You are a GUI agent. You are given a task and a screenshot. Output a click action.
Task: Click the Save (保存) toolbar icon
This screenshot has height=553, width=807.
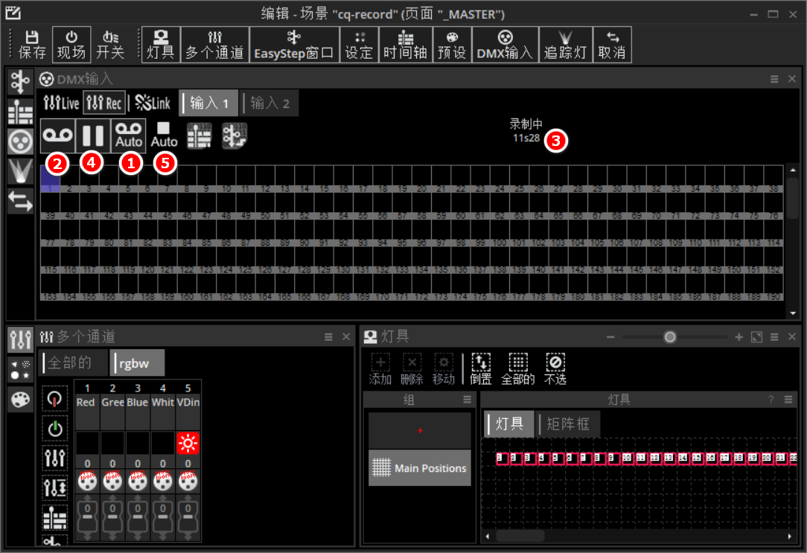click(33, 45)
